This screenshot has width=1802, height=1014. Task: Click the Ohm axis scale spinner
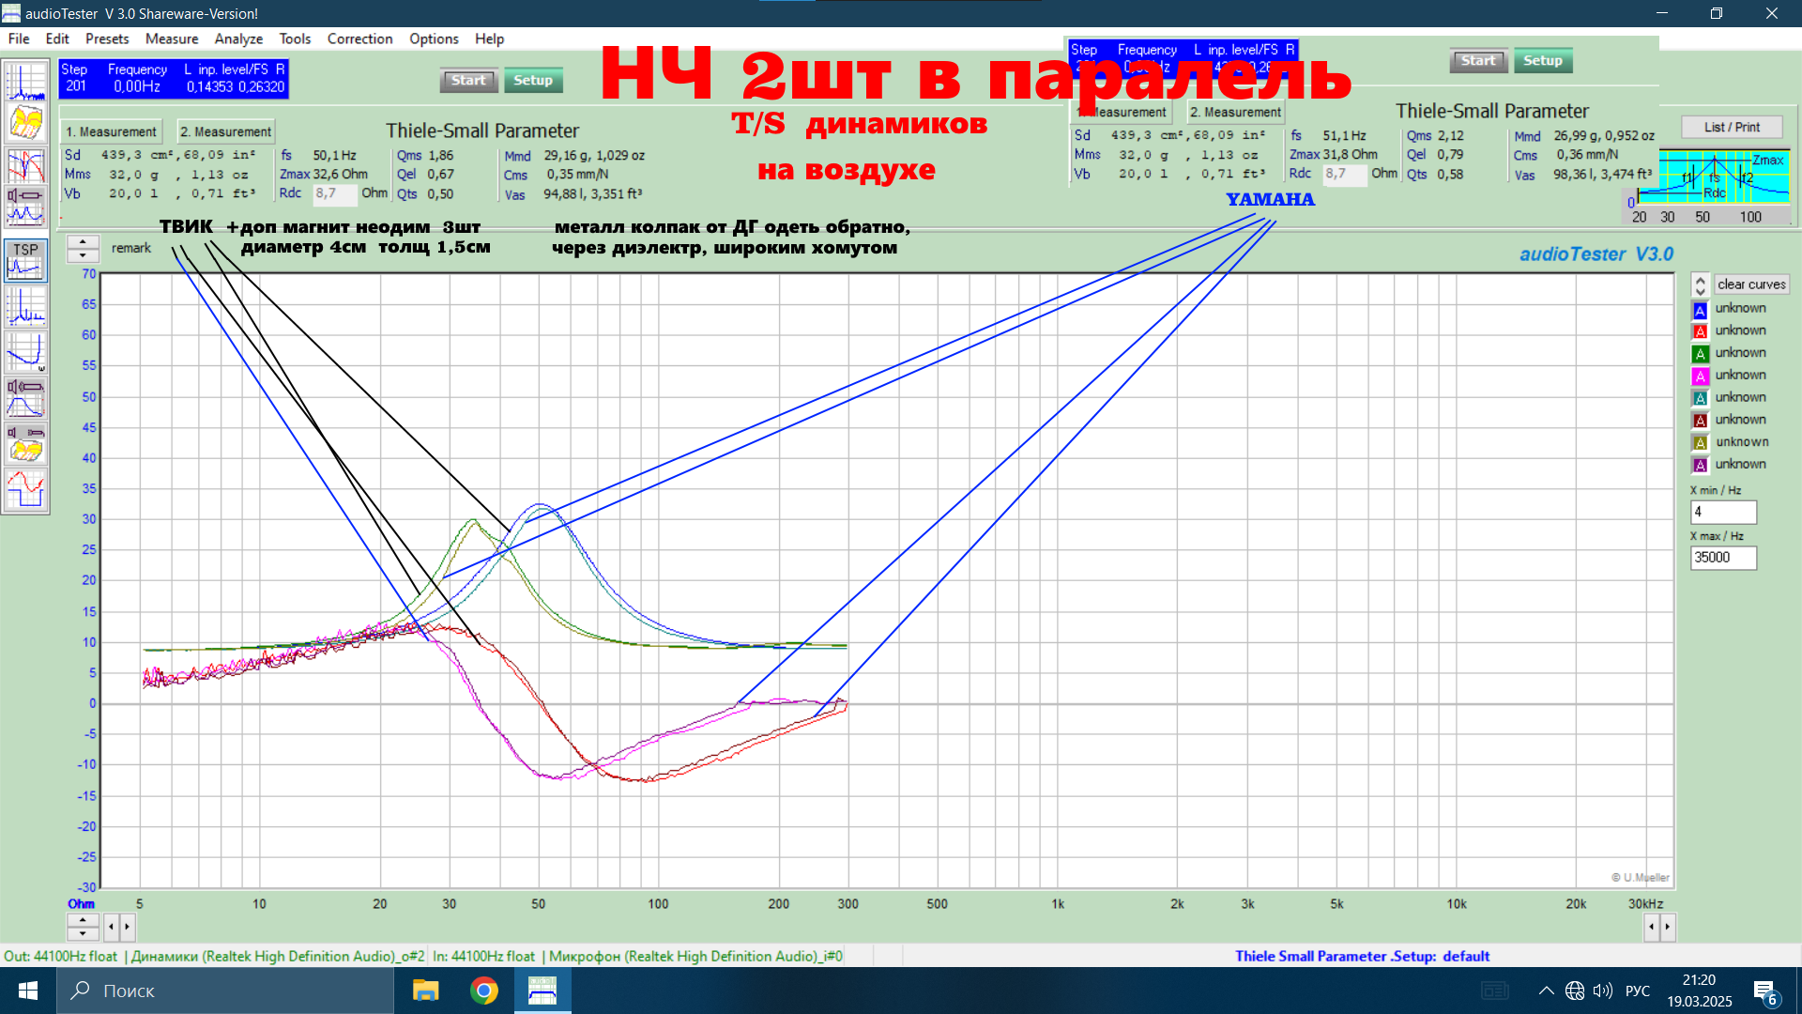pos(83,927)
